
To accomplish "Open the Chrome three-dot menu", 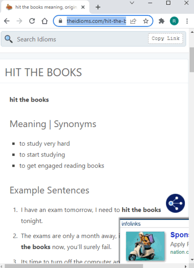I will (x=187, y=21).
